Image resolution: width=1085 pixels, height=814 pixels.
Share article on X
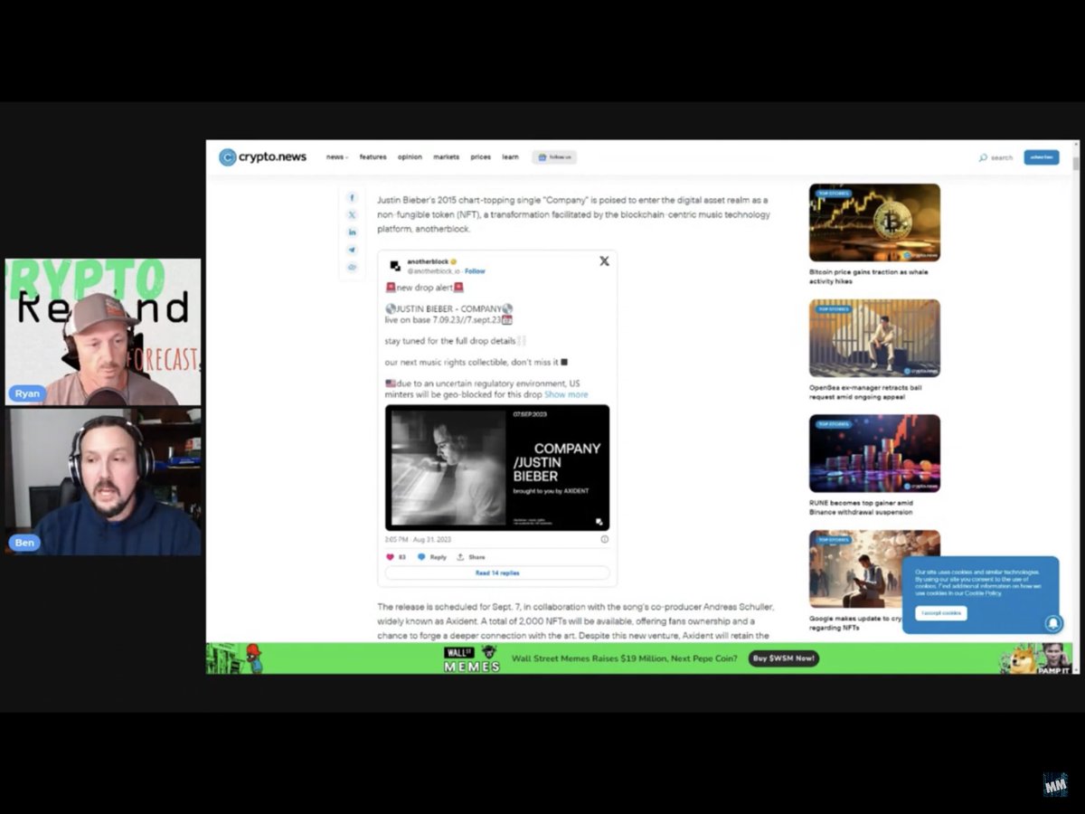[x=352, y=215]
